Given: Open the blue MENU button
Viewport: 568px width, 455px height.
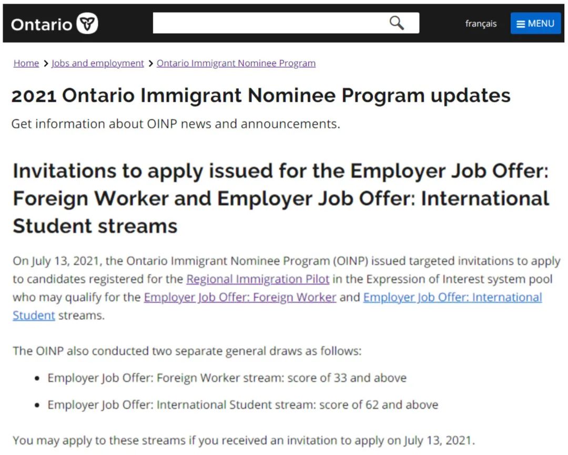Looking at the screenshot, I should [x=535, y=24].
